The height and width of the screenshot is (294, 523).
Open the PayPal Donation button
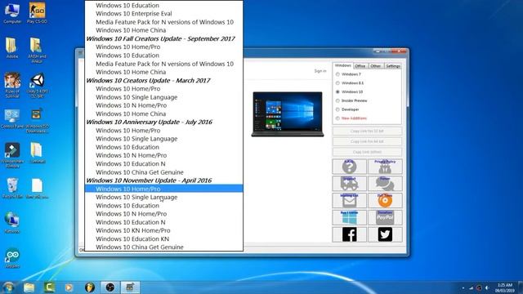pyautogui.click(x=385, y=217)
